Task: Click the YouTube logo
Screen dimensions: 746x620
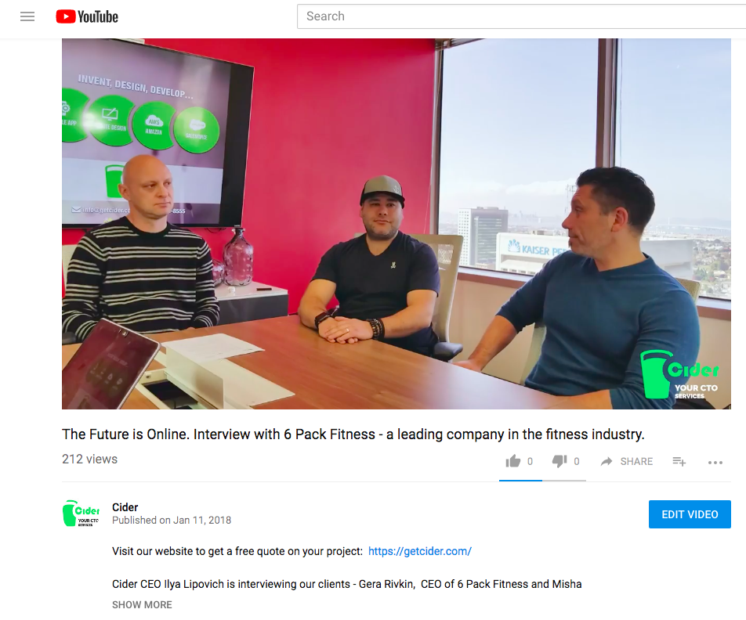Action: pos(87,16)
